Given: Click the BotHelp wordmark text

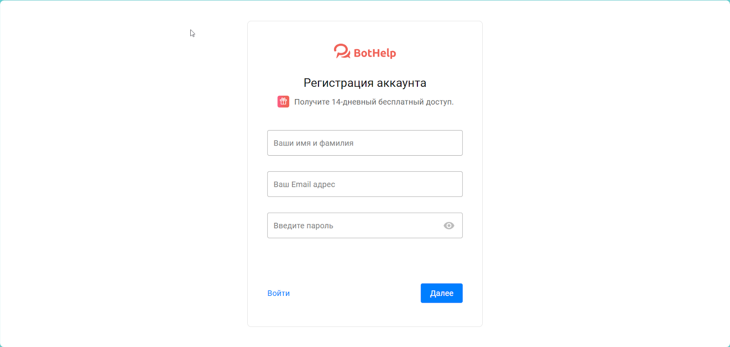Looking at the screenshot, I should [x=375, y=53].
